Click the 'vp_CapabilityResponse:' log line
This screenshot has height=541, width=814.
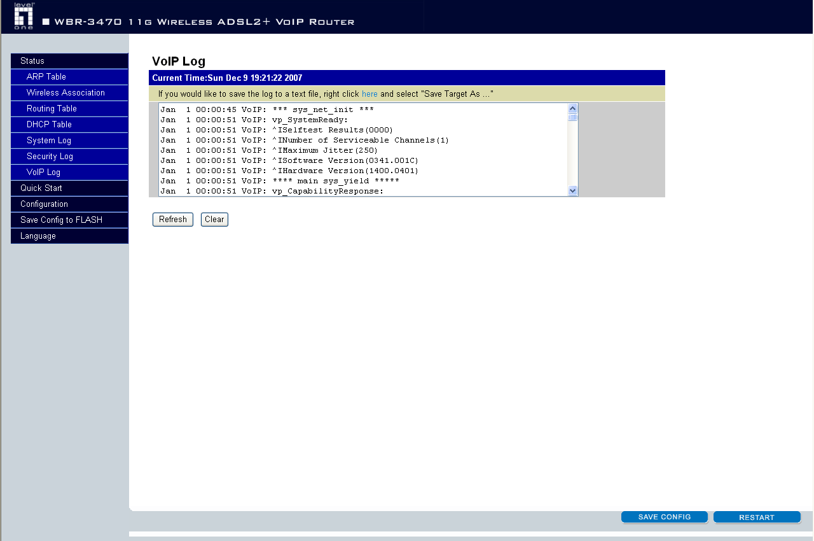tap(272, 191)
